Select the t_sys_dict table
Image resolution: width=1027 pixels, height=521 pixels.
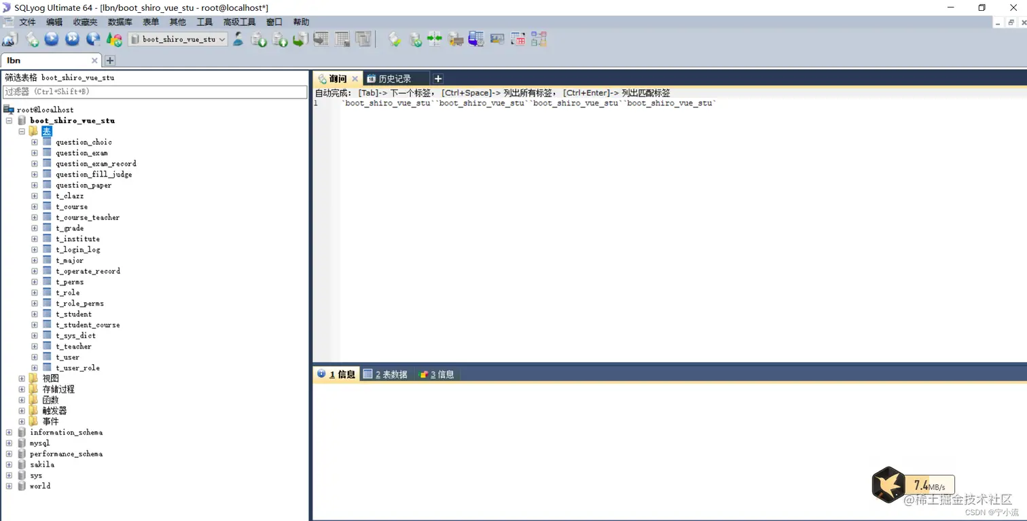75,336
